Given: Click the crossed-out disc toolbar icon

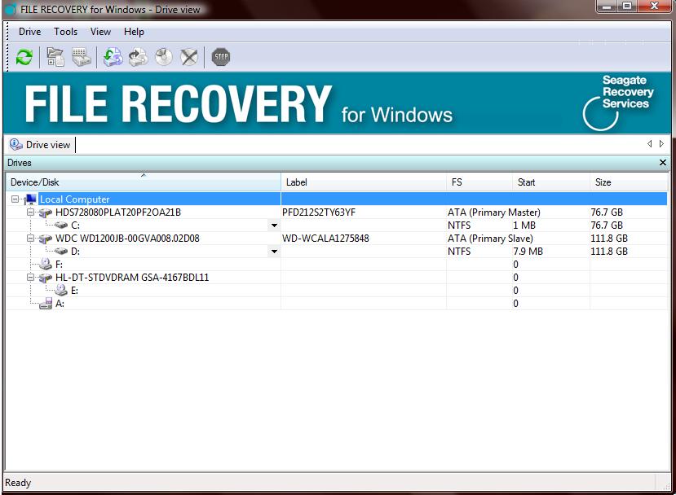Looking at the screenshot, I should click(189, 57).
